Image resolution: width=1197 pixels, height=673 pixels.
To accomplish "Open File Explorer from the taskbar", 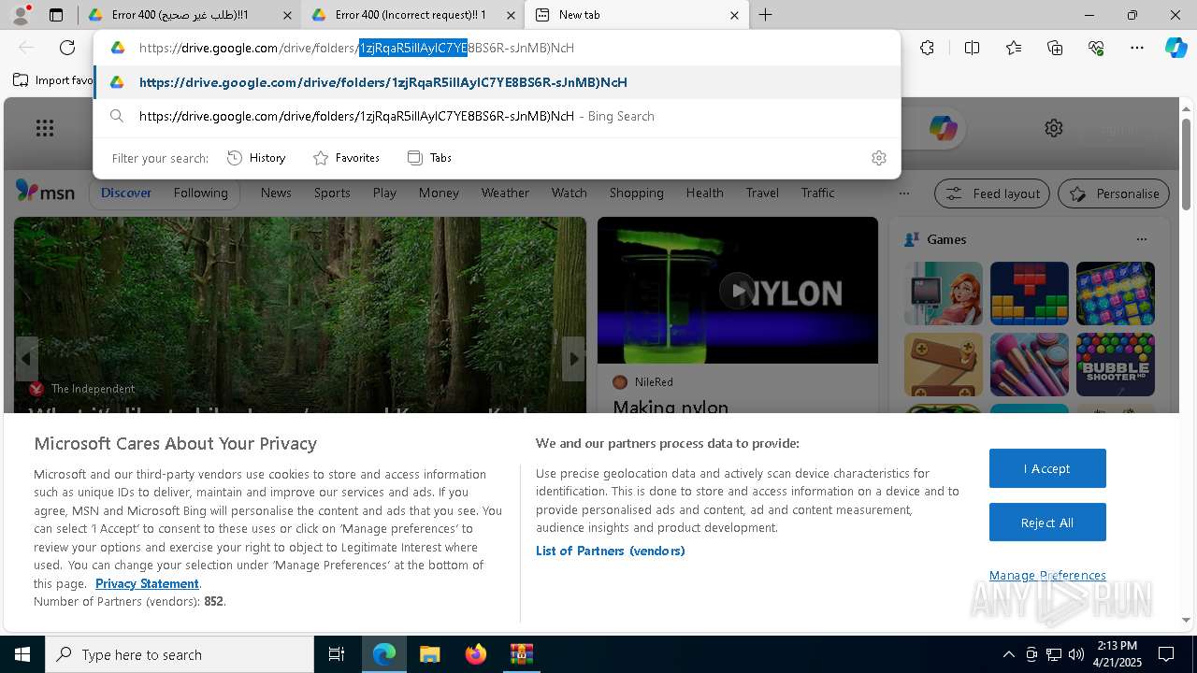I will tap(429, 654).
